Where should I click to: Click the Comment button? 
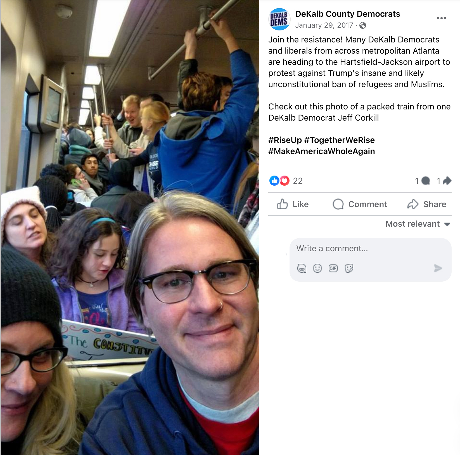360,204
